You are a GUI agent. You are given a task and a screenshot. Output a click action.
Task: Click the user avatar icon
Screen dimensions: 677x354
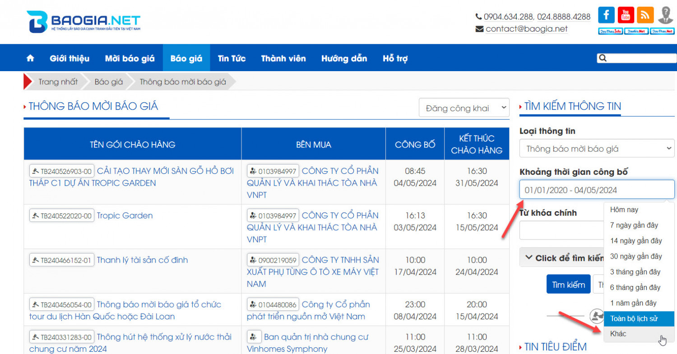[x=665, y=15]
